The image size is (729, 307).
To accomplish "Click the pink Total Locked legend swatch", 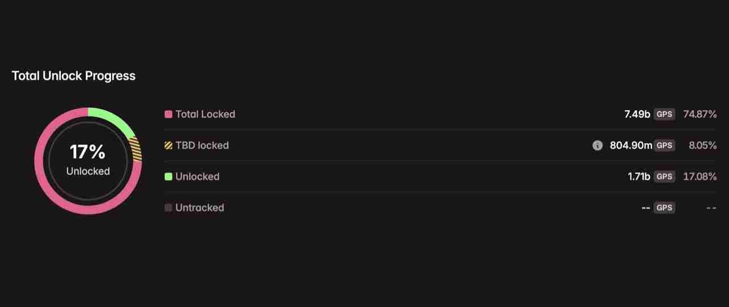I will click(x=168, y=114).
